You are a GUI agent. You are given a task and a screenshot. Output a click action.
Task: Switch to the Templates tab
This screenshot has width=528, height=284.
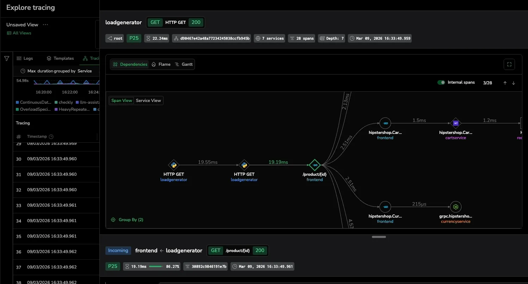pos(60,58)
